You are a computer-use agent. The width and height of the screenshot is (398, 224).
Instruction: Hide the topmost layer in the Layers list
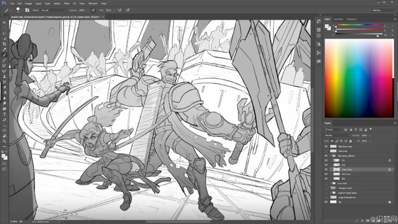[326, 147]
